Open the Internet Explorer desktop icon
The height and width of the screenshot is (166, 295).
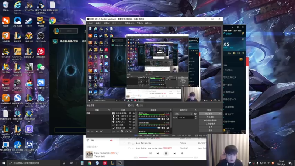coord(17,7)
